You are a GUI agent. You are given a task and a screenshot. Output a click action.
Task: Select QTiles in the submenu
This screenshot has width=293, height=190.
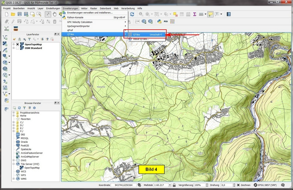(x=136, y=34)
